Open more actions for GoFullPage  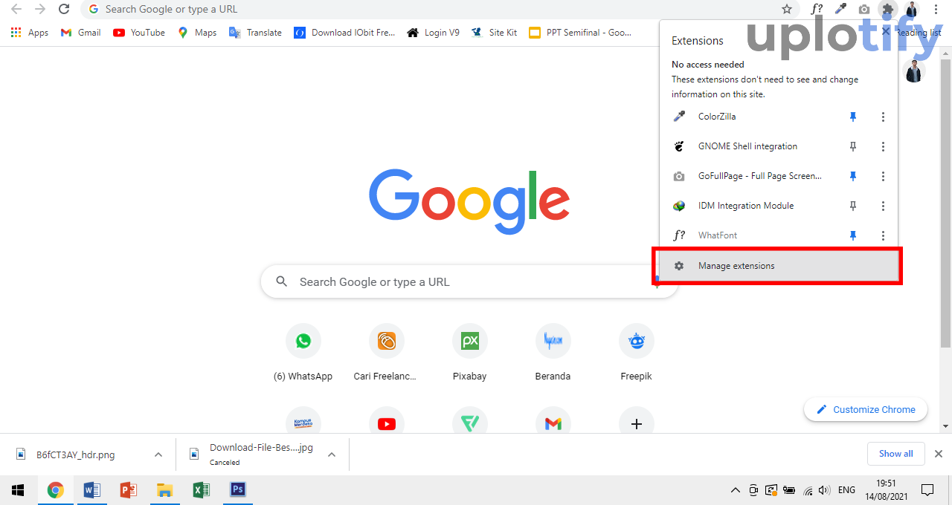click(x=883, y=176)
